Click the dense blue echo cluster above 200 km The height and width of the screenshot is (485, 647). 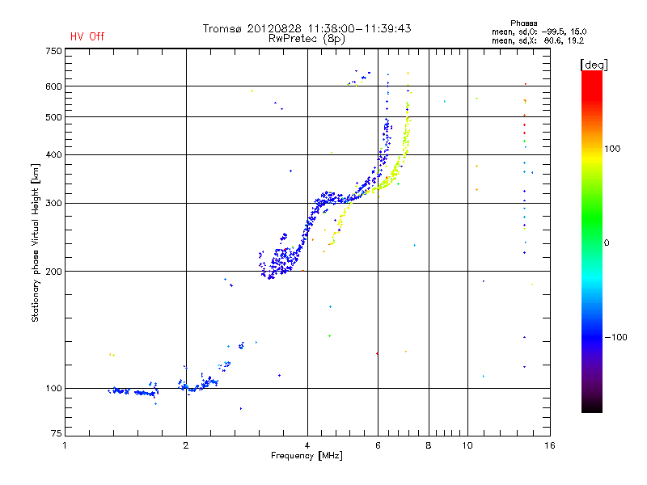pos(281,259)
